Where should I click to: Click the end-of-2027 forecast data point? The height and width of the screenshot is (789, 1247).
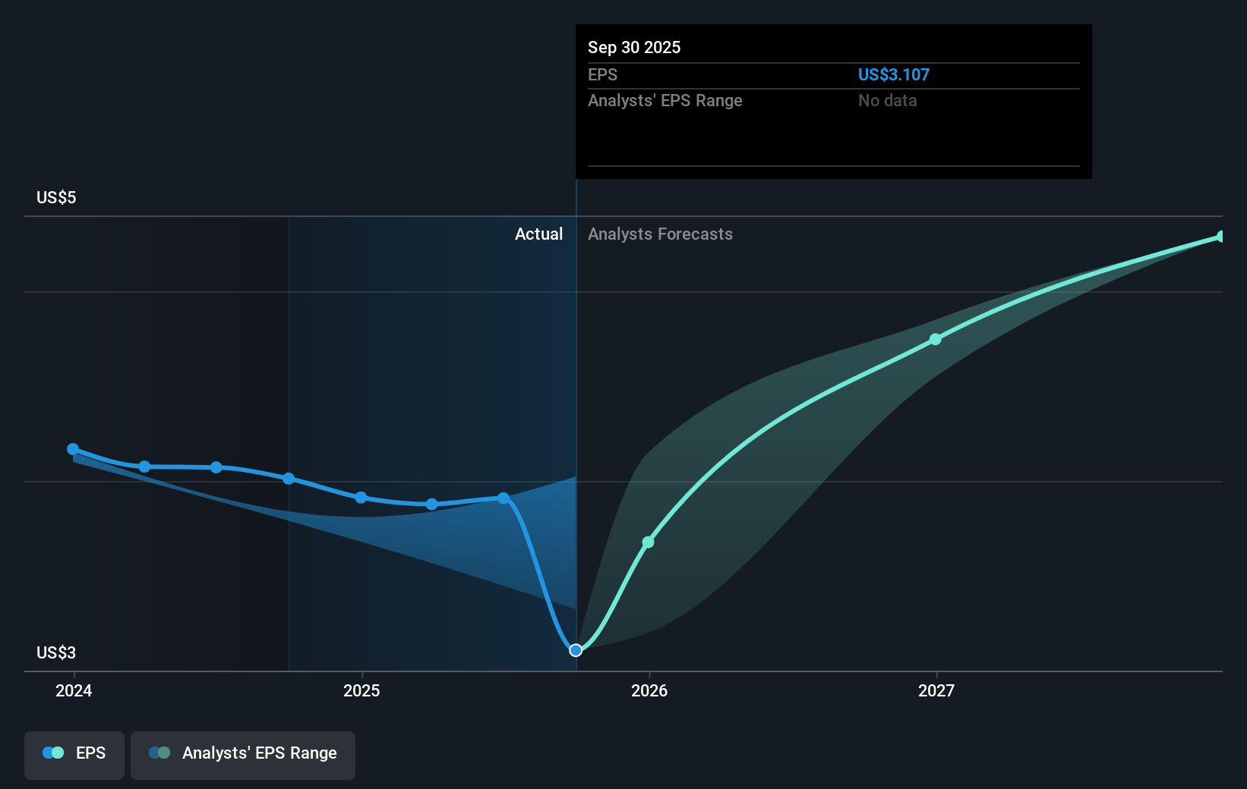(1220, 237)
